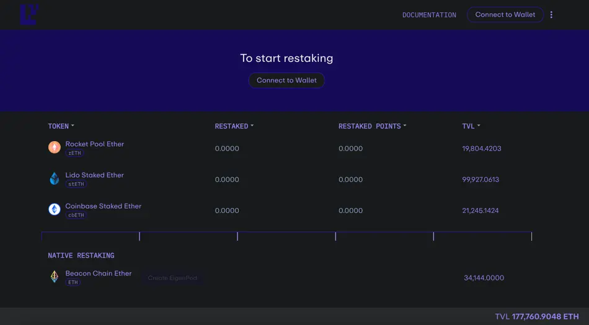This screenshot has width=589, height=325.
Task: Sort by RESTAKED POINTS column
Action: (x=372, y=126)
